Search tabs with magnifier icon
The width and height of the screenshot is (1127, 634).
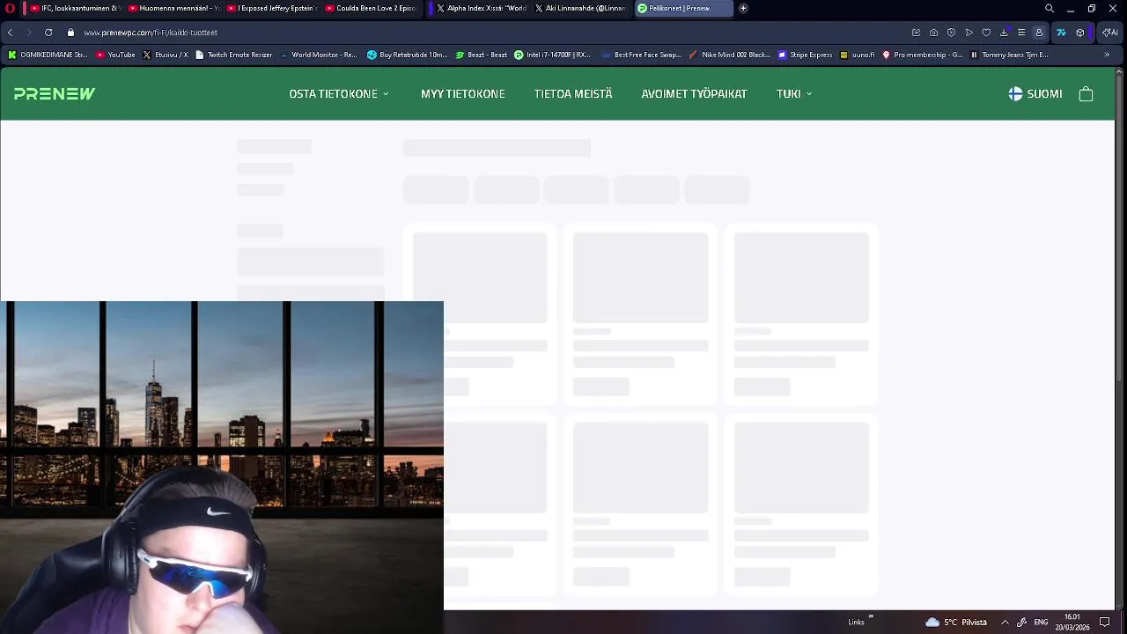point(1050,8)
